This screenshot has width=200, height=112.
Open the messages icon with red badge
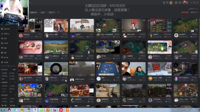tap(184, 2)
